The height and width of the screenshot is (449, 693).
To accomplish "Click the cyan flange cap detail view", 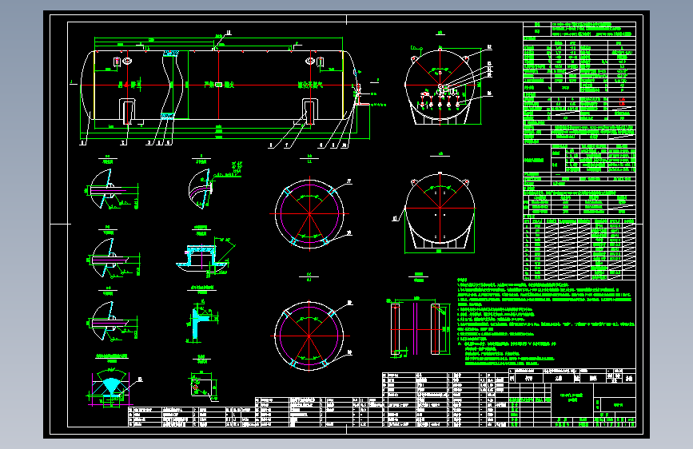I will [203, 257].
